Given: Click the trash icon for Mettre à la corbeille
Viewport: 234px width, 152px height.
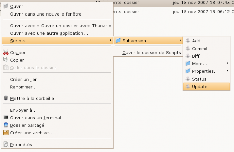Looking at the screenshot, I should tap(6, 98).
